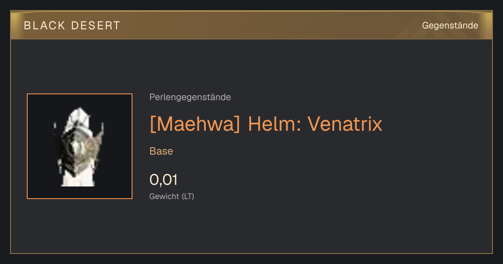Click the word BLACK in the header logo
The width and height of the screenshot is (503, 264).
[x=44, y=26]
